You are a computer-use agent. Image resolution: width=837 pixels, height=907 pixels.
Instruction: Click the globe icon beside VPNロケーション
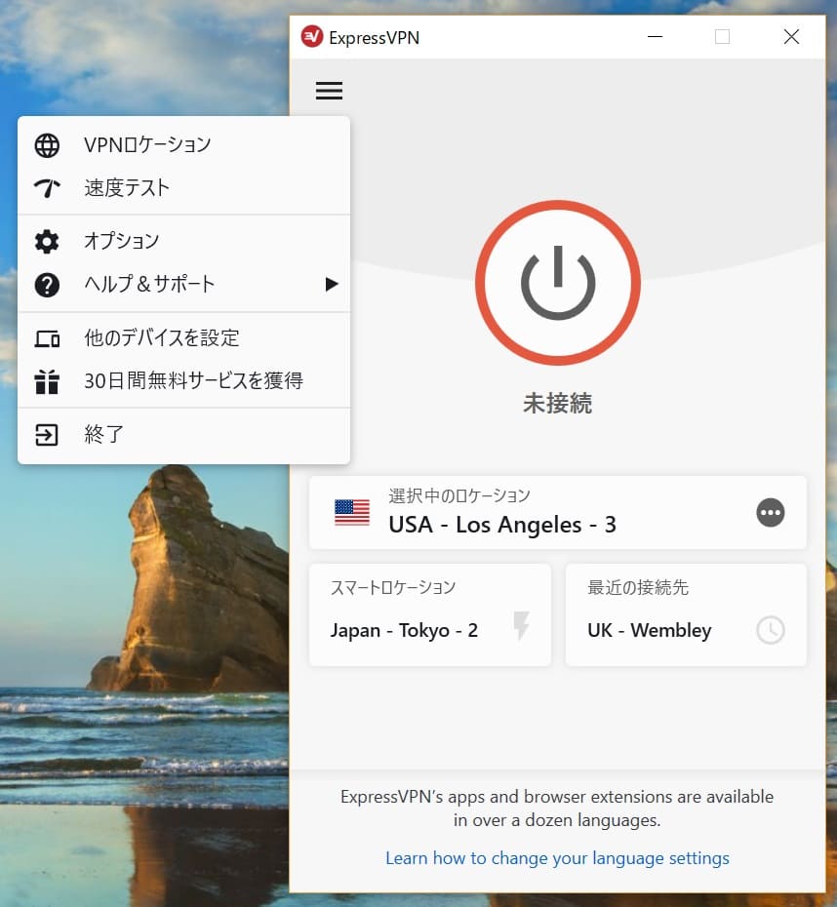(47, 145)
